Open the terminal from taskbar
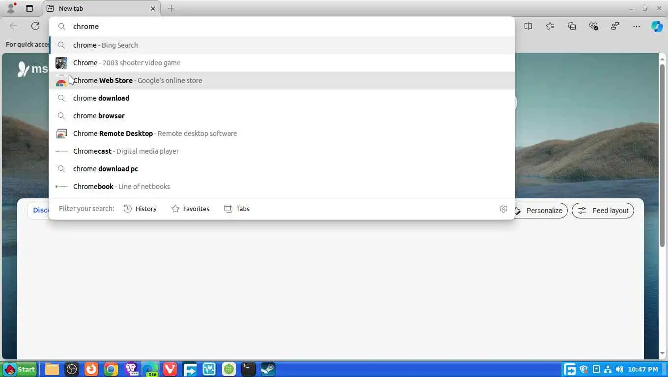Image resolution: width=668 pixels, height=377 pixels. [249, 369]
